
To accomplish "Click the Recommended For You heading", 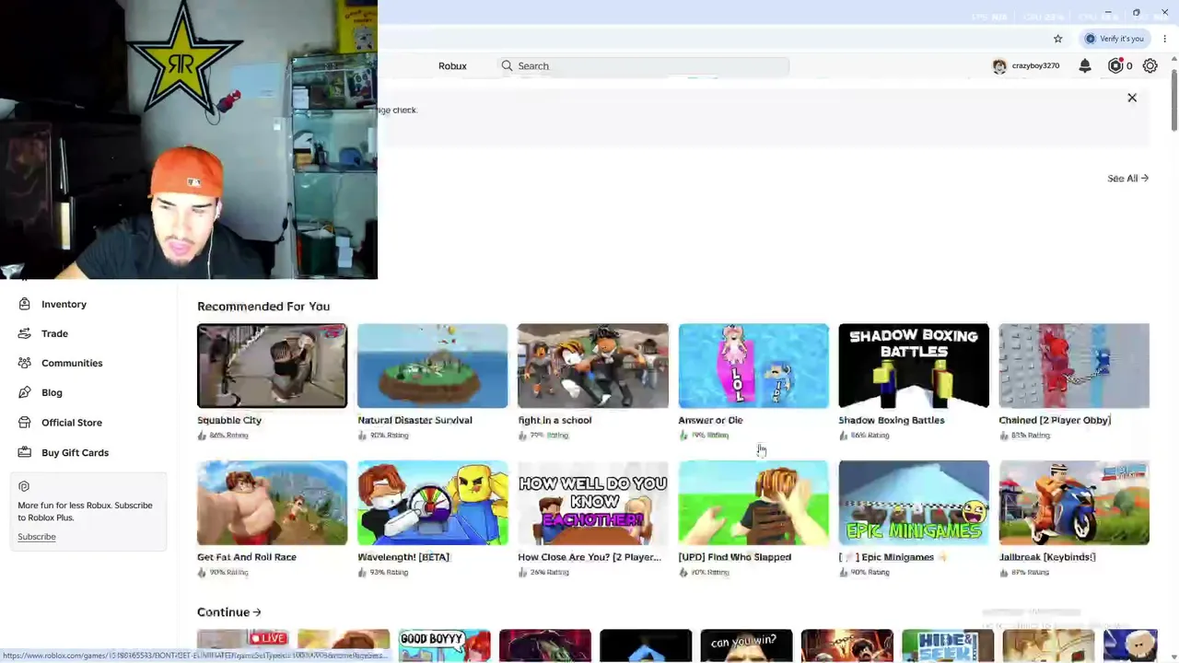I will 263,307.
